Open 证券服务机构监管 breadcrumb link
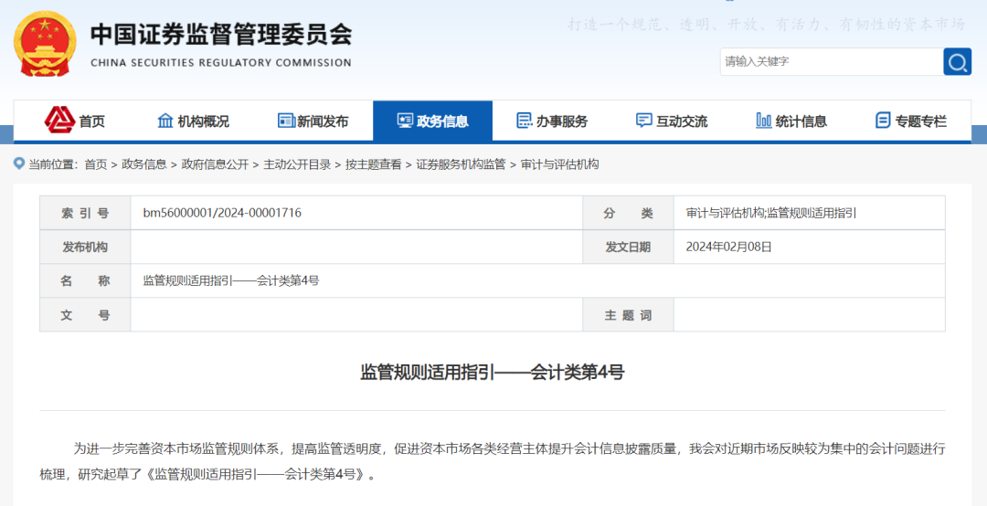This screenshot has height=506, width=987. coord(461,164)
